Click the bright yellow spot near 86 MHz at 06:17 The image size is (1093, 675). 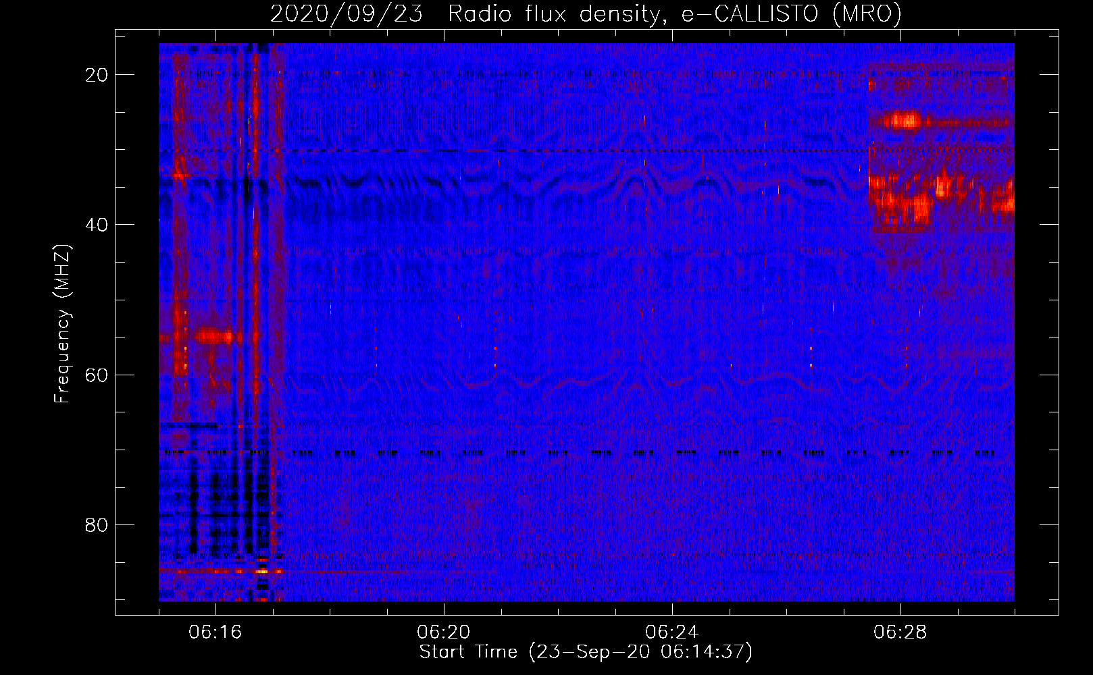(262, 571)
